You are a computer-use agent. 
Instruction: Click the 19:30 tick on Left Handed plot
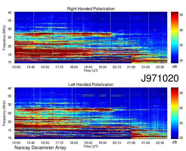point(103,143)
